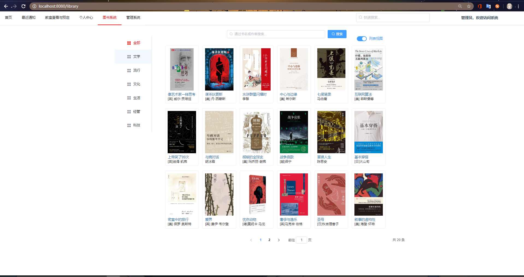Go to page 2 in pagination
The height and width of the screenshot is (277, 524).
point(269,240)
